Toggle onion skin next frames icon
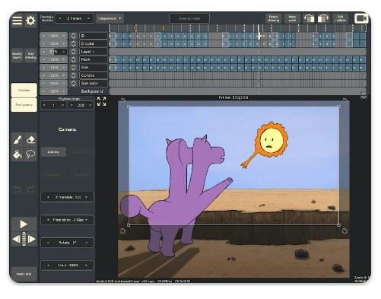 [x=323, y=18]
